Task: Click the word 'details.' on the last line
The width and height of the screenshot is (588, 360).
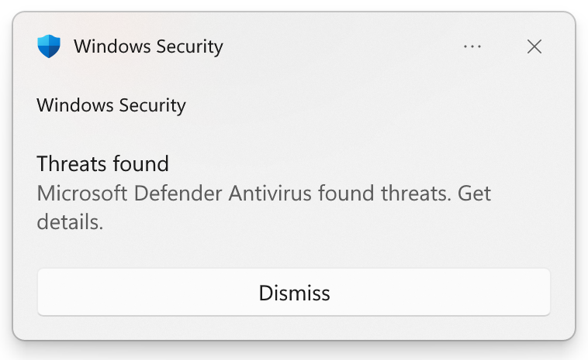Action: coord(70,222)
